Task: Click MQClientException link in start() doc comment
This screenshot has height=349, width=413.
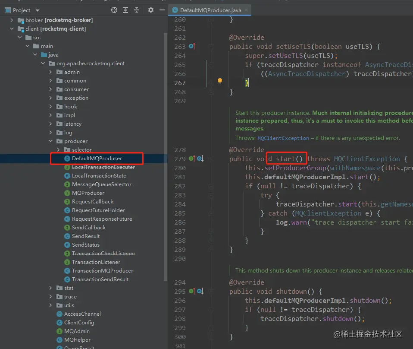Action: [283, 138]
